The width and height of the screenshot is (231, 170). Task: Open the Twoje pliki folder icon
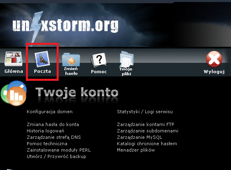coord(126,59)
